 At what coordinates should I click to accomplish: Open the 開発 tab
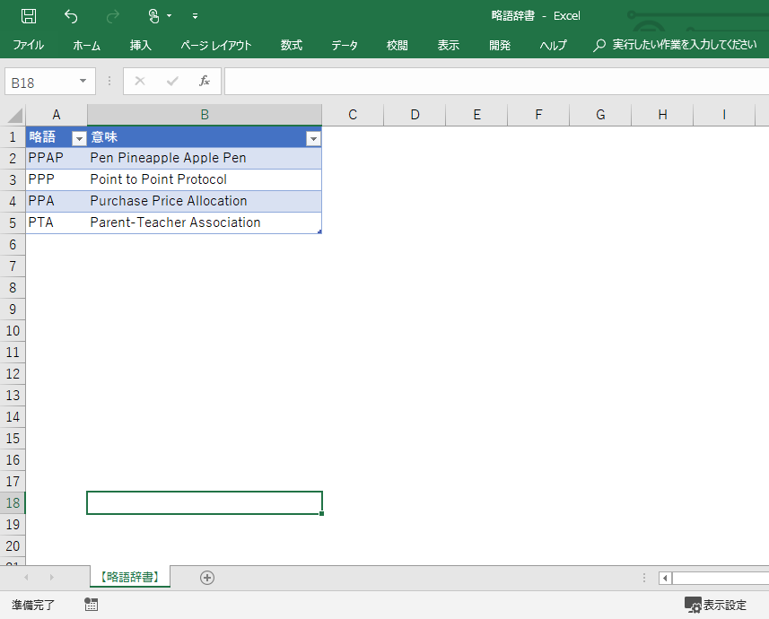(500, 45)
